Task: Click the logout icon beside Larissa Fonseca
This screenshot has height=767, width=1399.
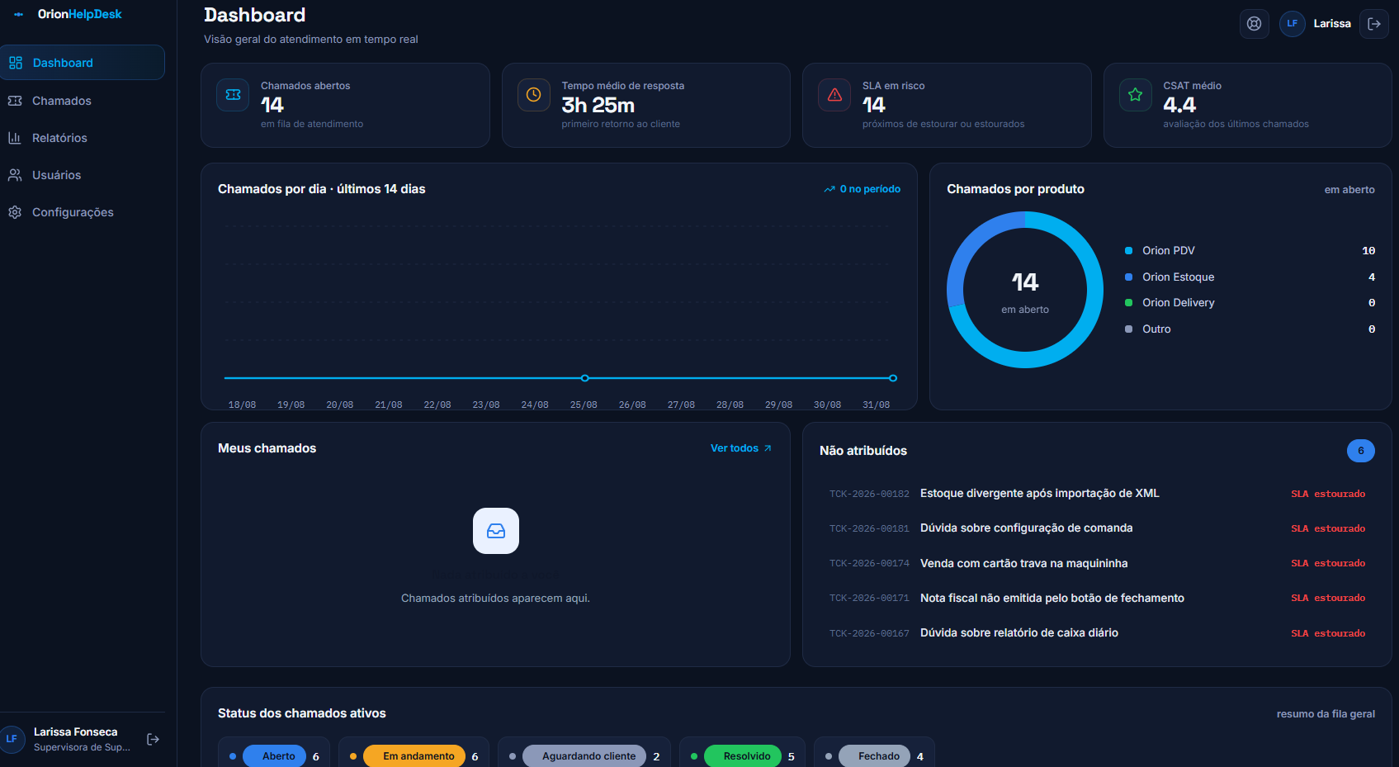Action: (x=153, y=739)
